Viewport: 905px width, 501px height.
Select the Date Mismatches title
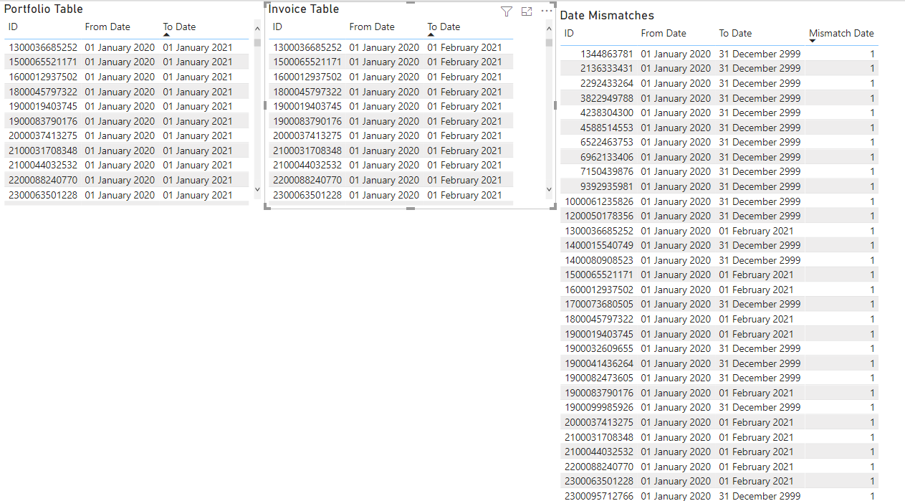pyautogui.click(x=607, y=16)
